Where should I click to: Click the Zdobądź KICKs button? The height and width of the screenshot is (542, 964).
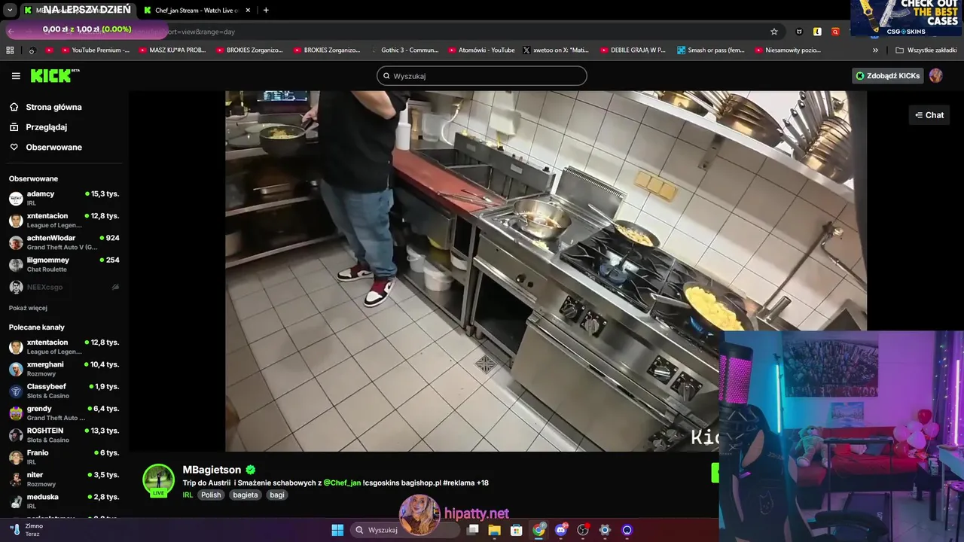[x=888, y=75]
